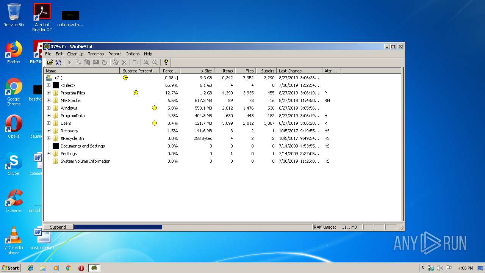Open VLC media player desktop shortcut

click(14, 240)
